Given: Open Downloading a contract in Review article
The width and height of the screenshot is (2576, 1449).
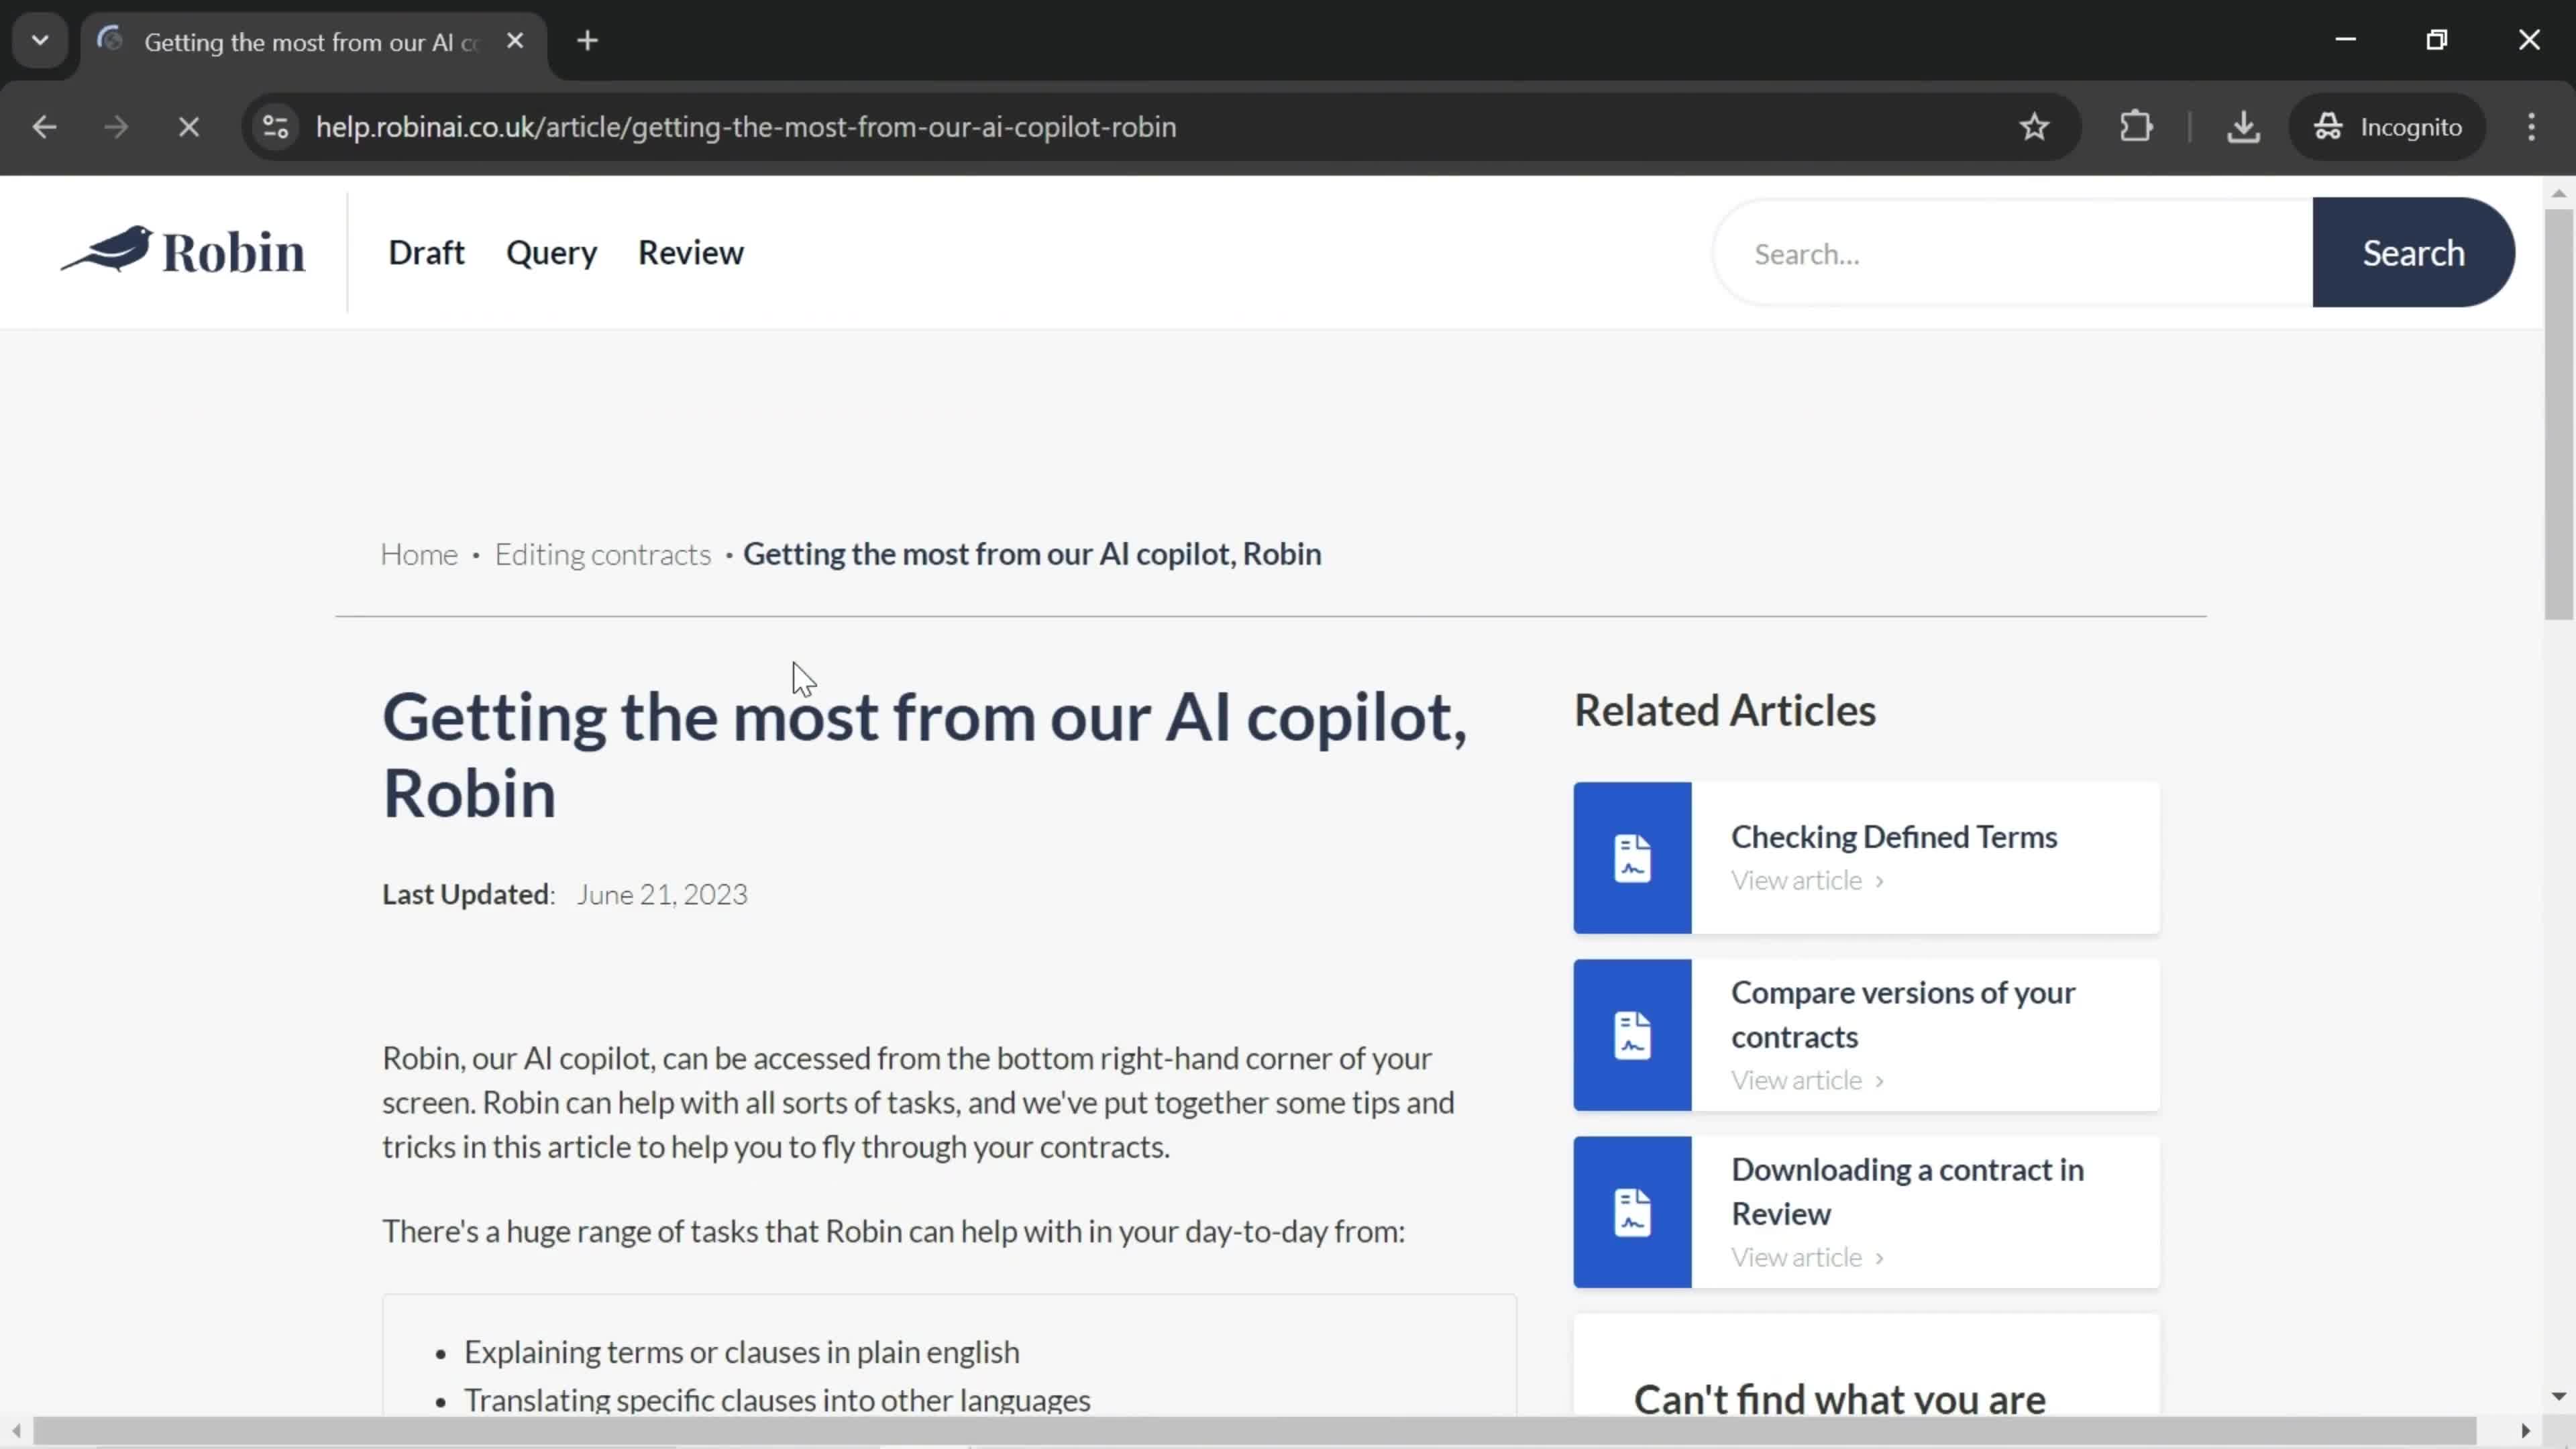Looking at the screenshot, I should 1907,1191.
